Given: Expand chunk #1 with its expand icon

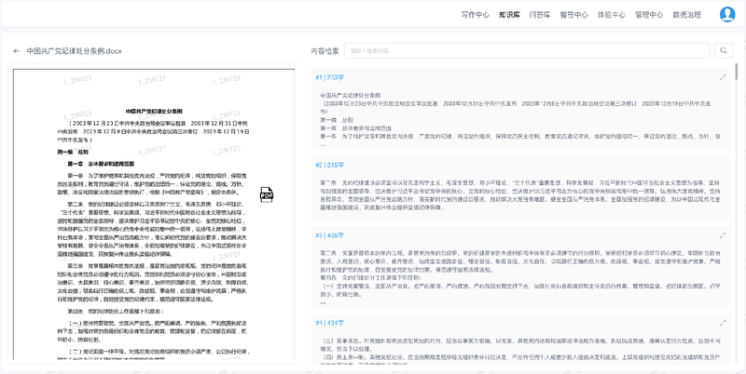Looking at the screenshot, I should pyautogui.click(x=723, y=77).
